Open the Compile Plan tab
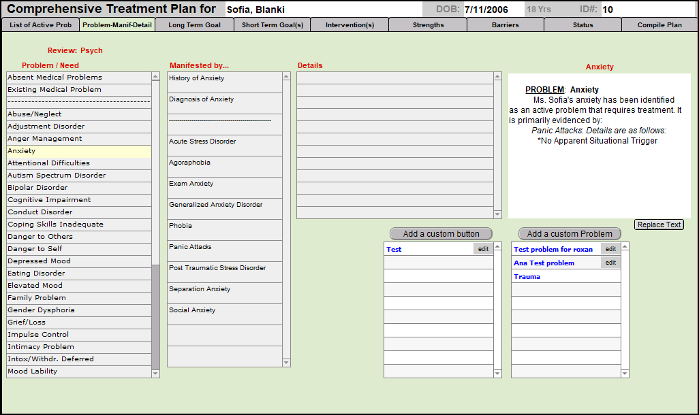 (659, 25)
